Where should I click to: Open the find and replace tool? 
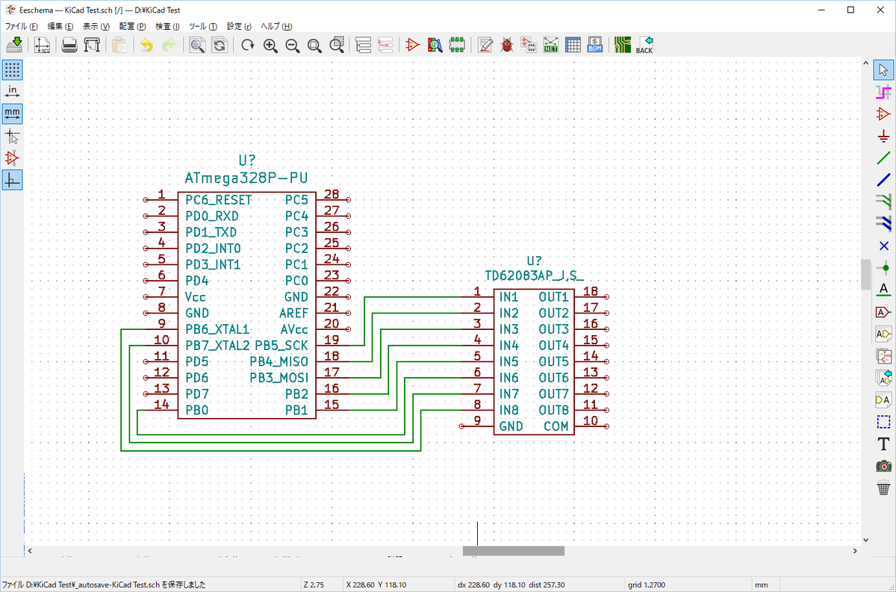(x=220, y=45)
